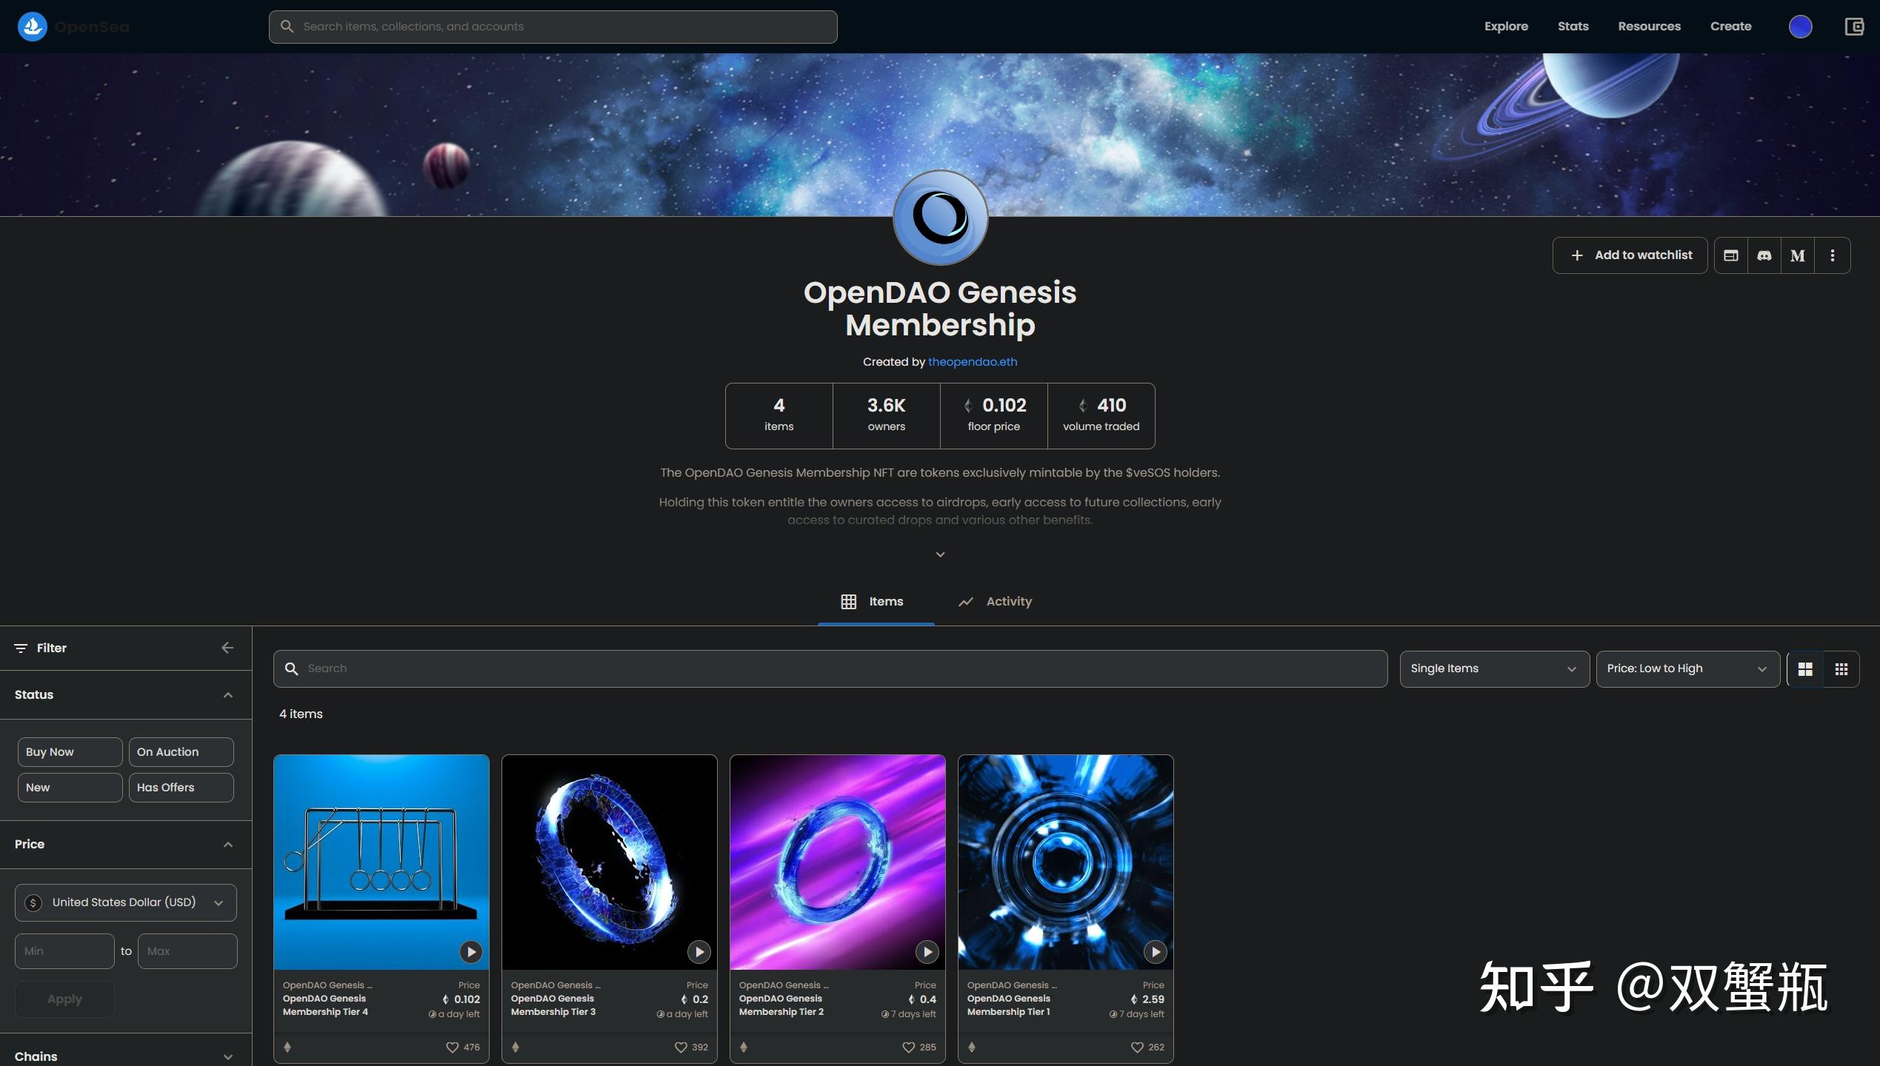Image resolution: width=1880 pixels, height=1066 pixels.
Task: Open Tier 3 ring artwork thumbnail
Action: (609, 862)
